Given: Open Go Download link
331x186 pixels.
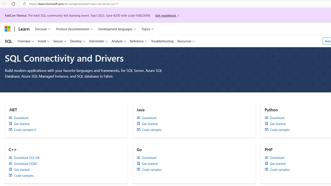Looking at the screenshot, I should click(149, 158).
